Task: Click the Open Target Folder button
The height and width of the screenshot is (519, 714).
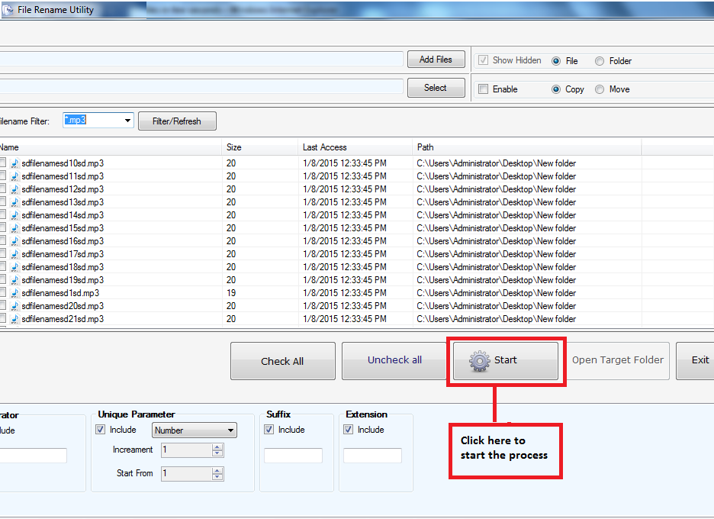Action: (x=617, y=360)
